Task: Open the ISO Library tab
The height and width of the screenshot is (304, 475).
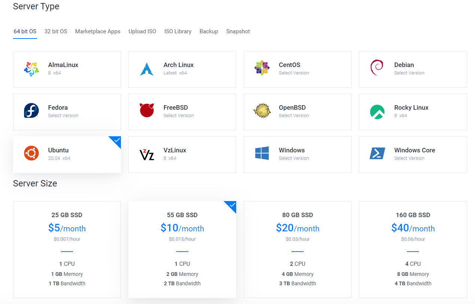Action: 178,31
